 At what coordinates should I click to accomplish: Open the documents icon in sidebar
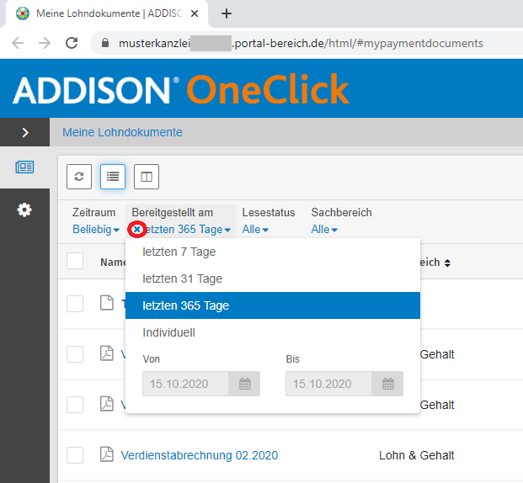click(x=24, y=167)
